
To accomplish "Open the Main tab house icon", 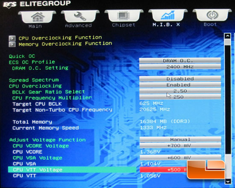I will pyautogui.click(x=38, y=17).
